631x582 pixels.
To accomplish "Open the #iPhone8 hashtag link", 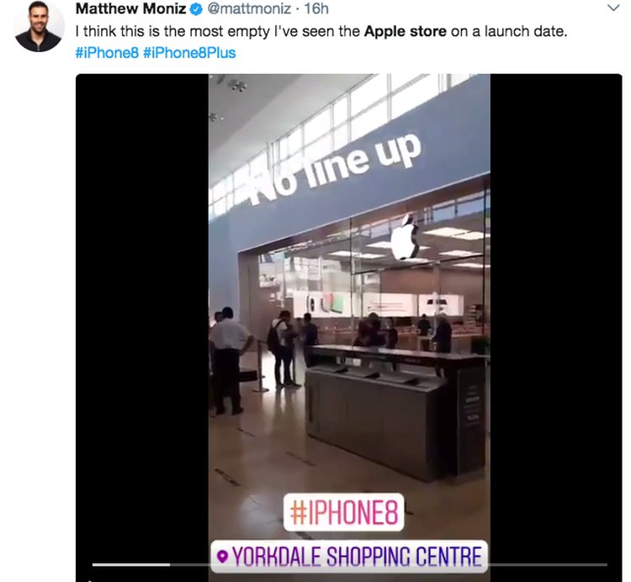I will [107, 53].
